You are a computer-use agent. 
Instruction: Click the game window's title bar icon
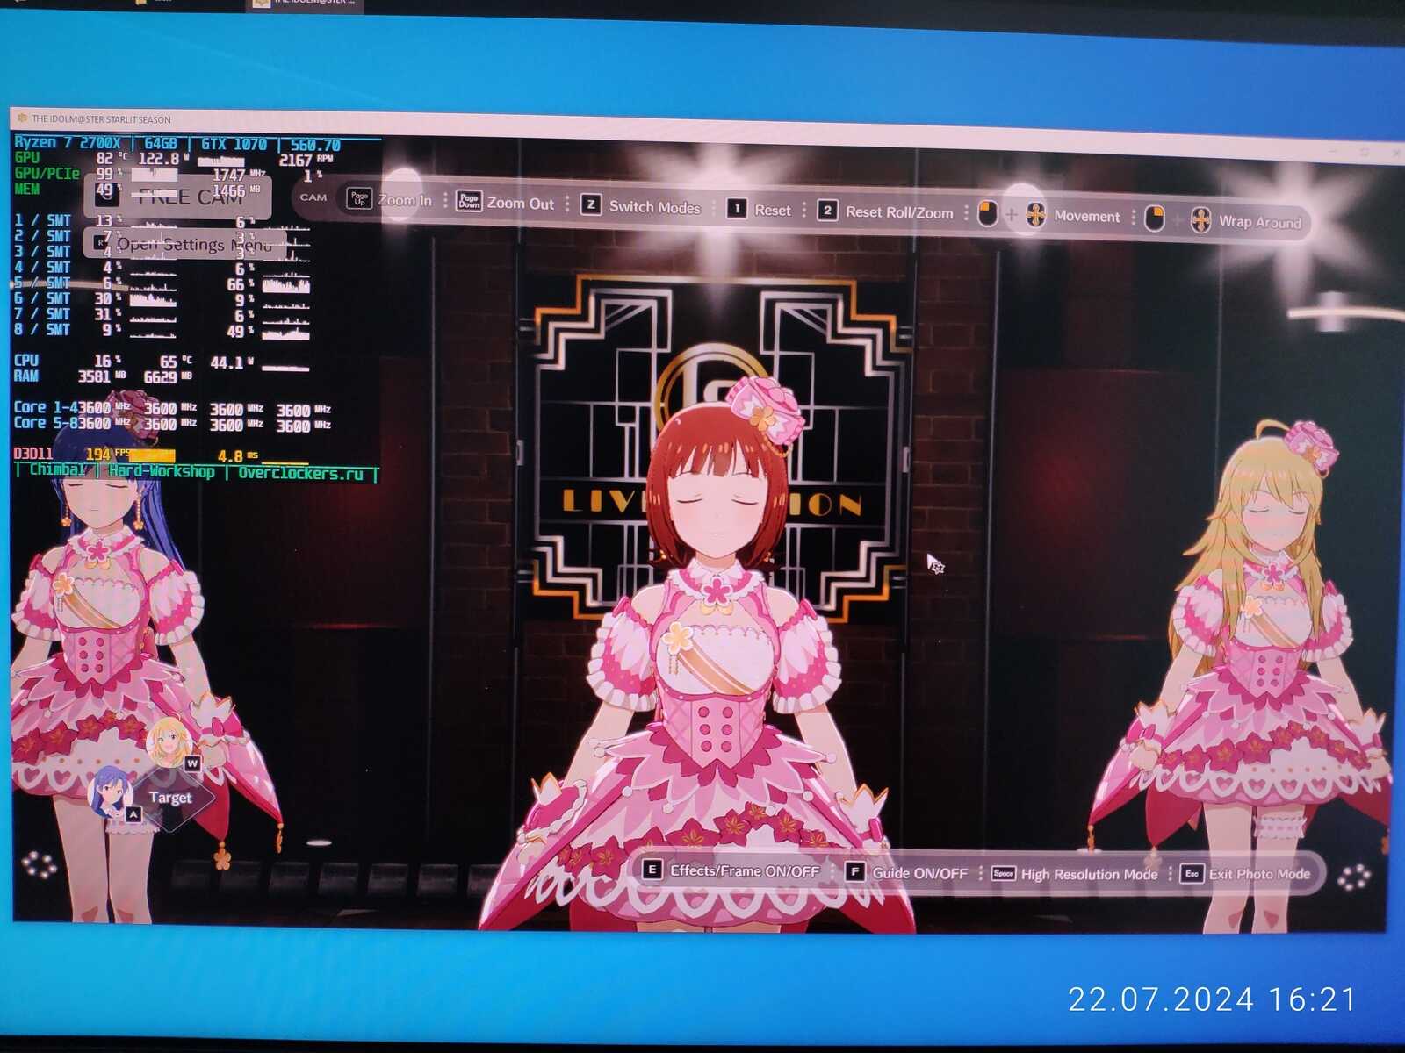(22, 118)
